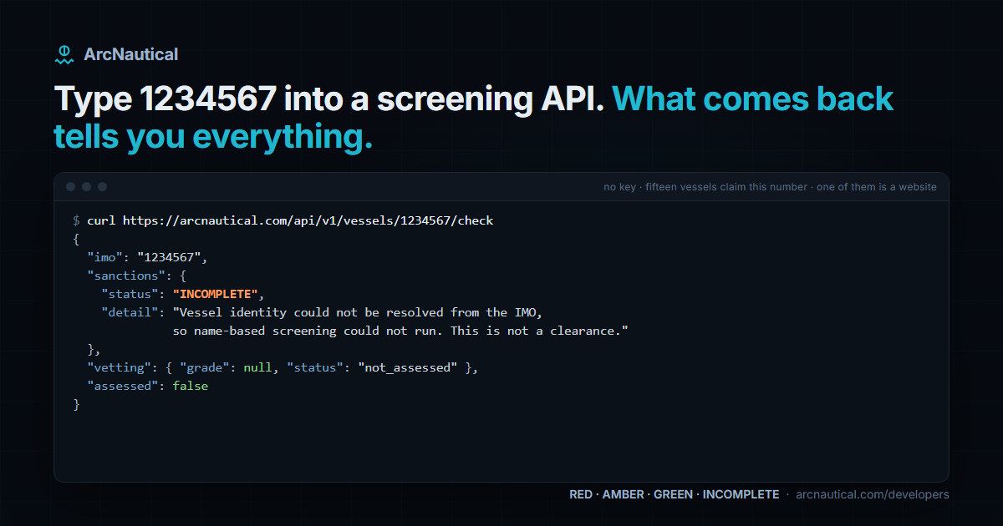Click the "not_assessed" value
The image size is (1003, 526).
coord(408,367)
